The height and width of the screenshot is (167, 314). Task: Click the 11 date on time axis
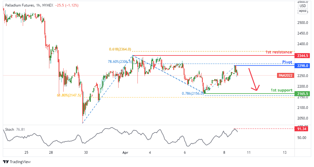tap(249, 153)
